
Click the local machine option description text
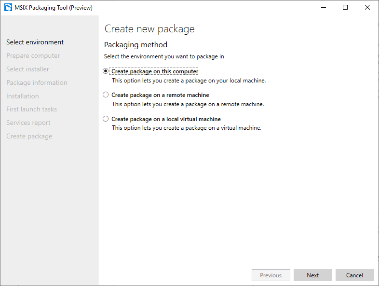point(189,81)
